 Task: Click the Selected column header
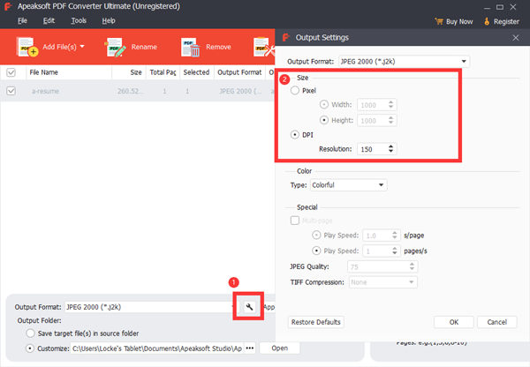click(196, 72)
